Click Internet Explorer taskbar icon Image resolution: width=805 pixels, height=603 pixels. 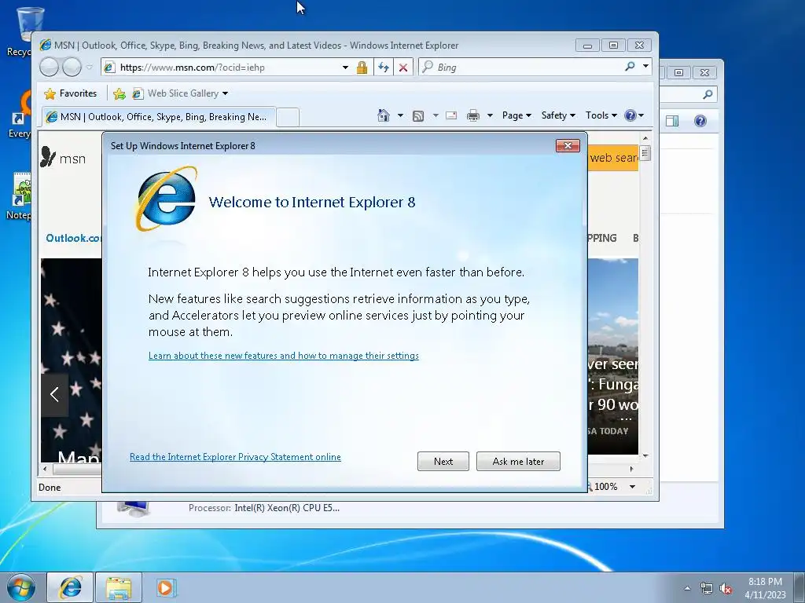pos(70,587)
